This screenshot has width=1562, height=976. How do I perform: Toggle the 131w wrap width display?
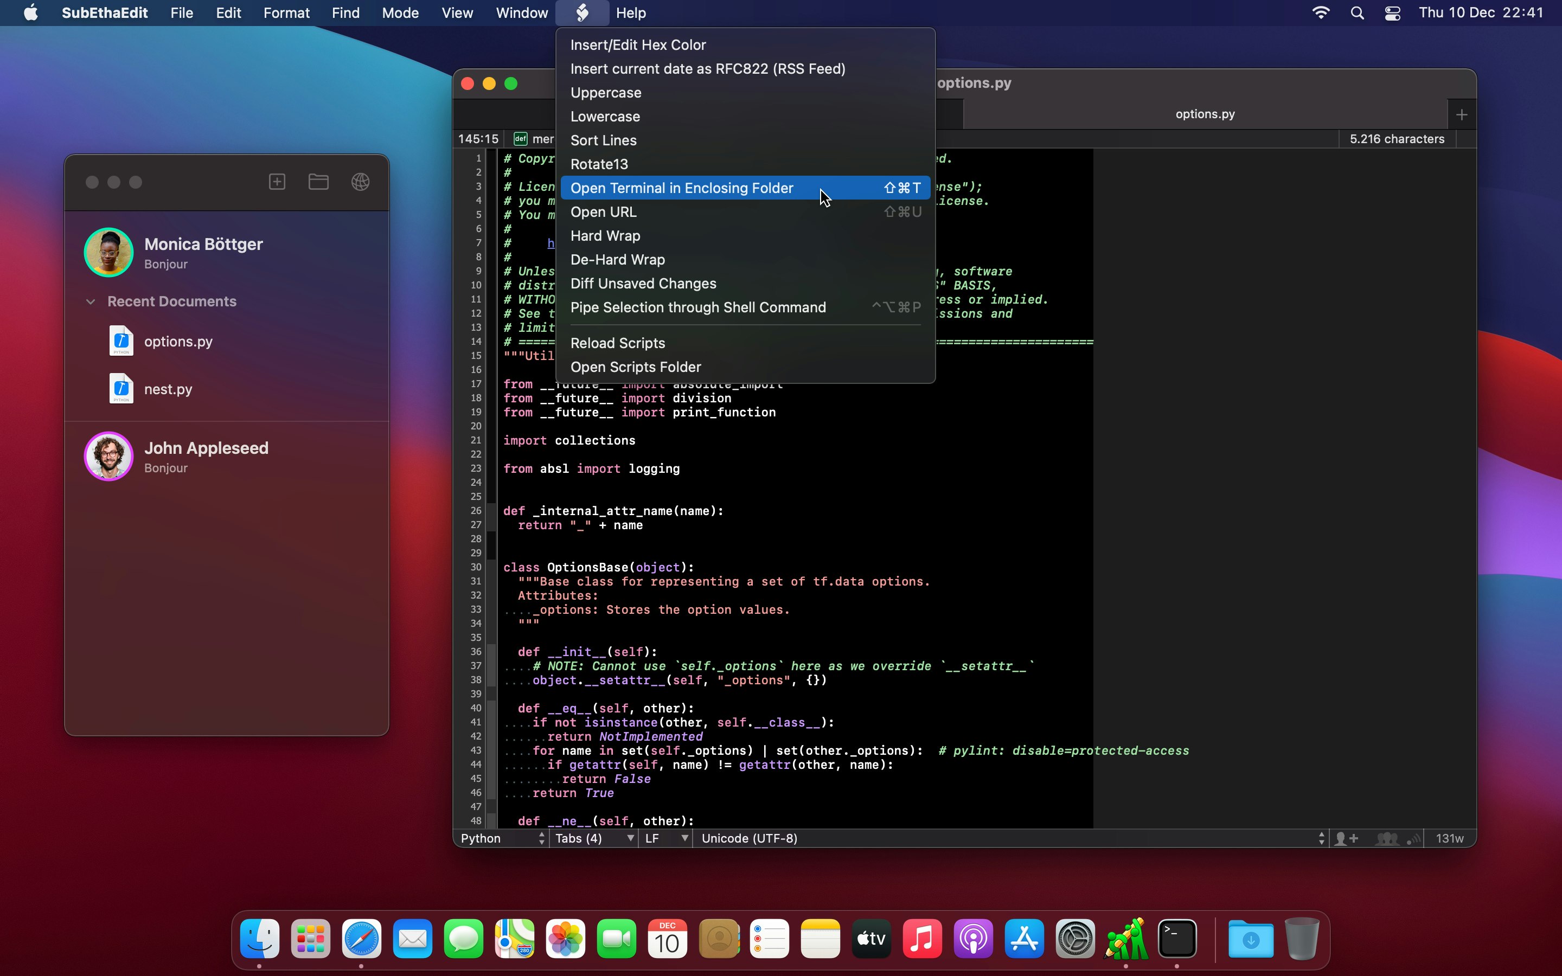pos(1449,838)
